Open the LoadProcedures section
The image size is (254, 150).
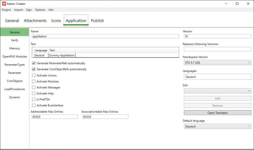[x=15, y=89]
